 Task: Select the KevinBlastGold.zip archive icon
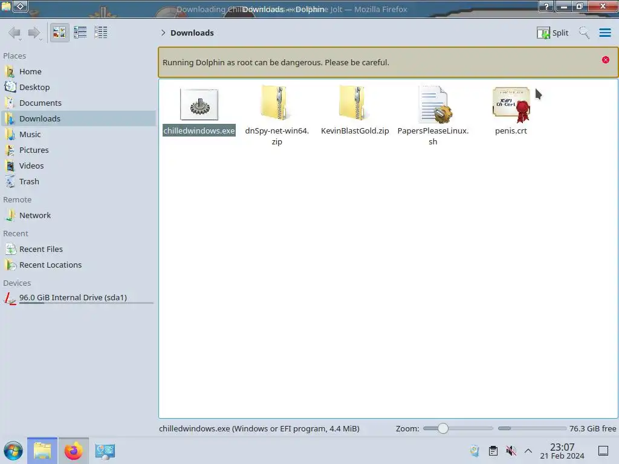tap(355, 103)
